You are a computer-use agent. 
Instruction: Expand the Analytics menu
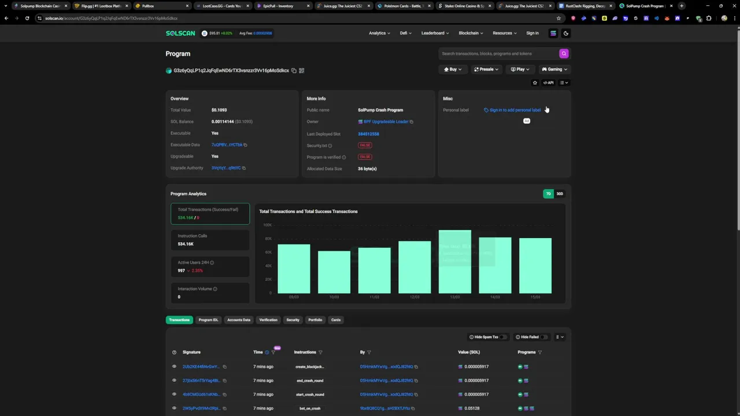click(379, 33)
